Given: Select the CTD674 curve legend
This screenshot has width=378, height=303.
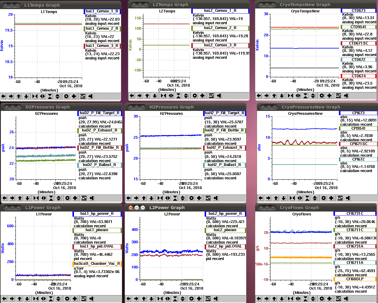Looking at the screenshot, I should (359, 76).
